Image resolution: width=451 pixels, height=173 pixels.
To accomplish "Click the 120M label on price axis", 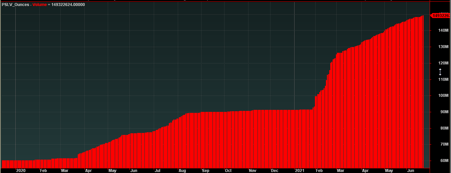I will coord(443,63).
